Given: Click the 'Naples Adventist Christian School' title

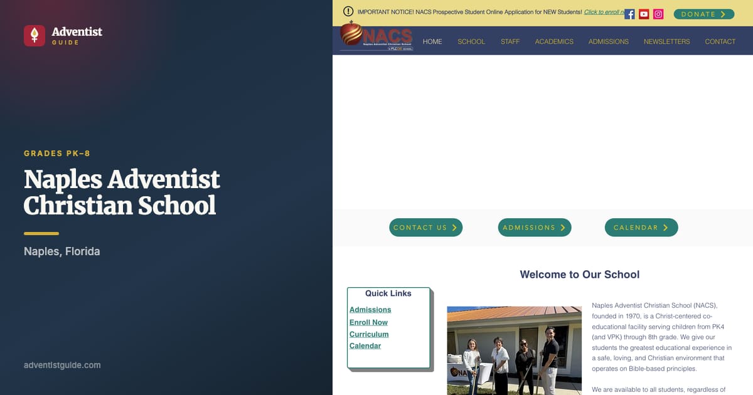Looking at the screenshot, I should coord(122,192).
